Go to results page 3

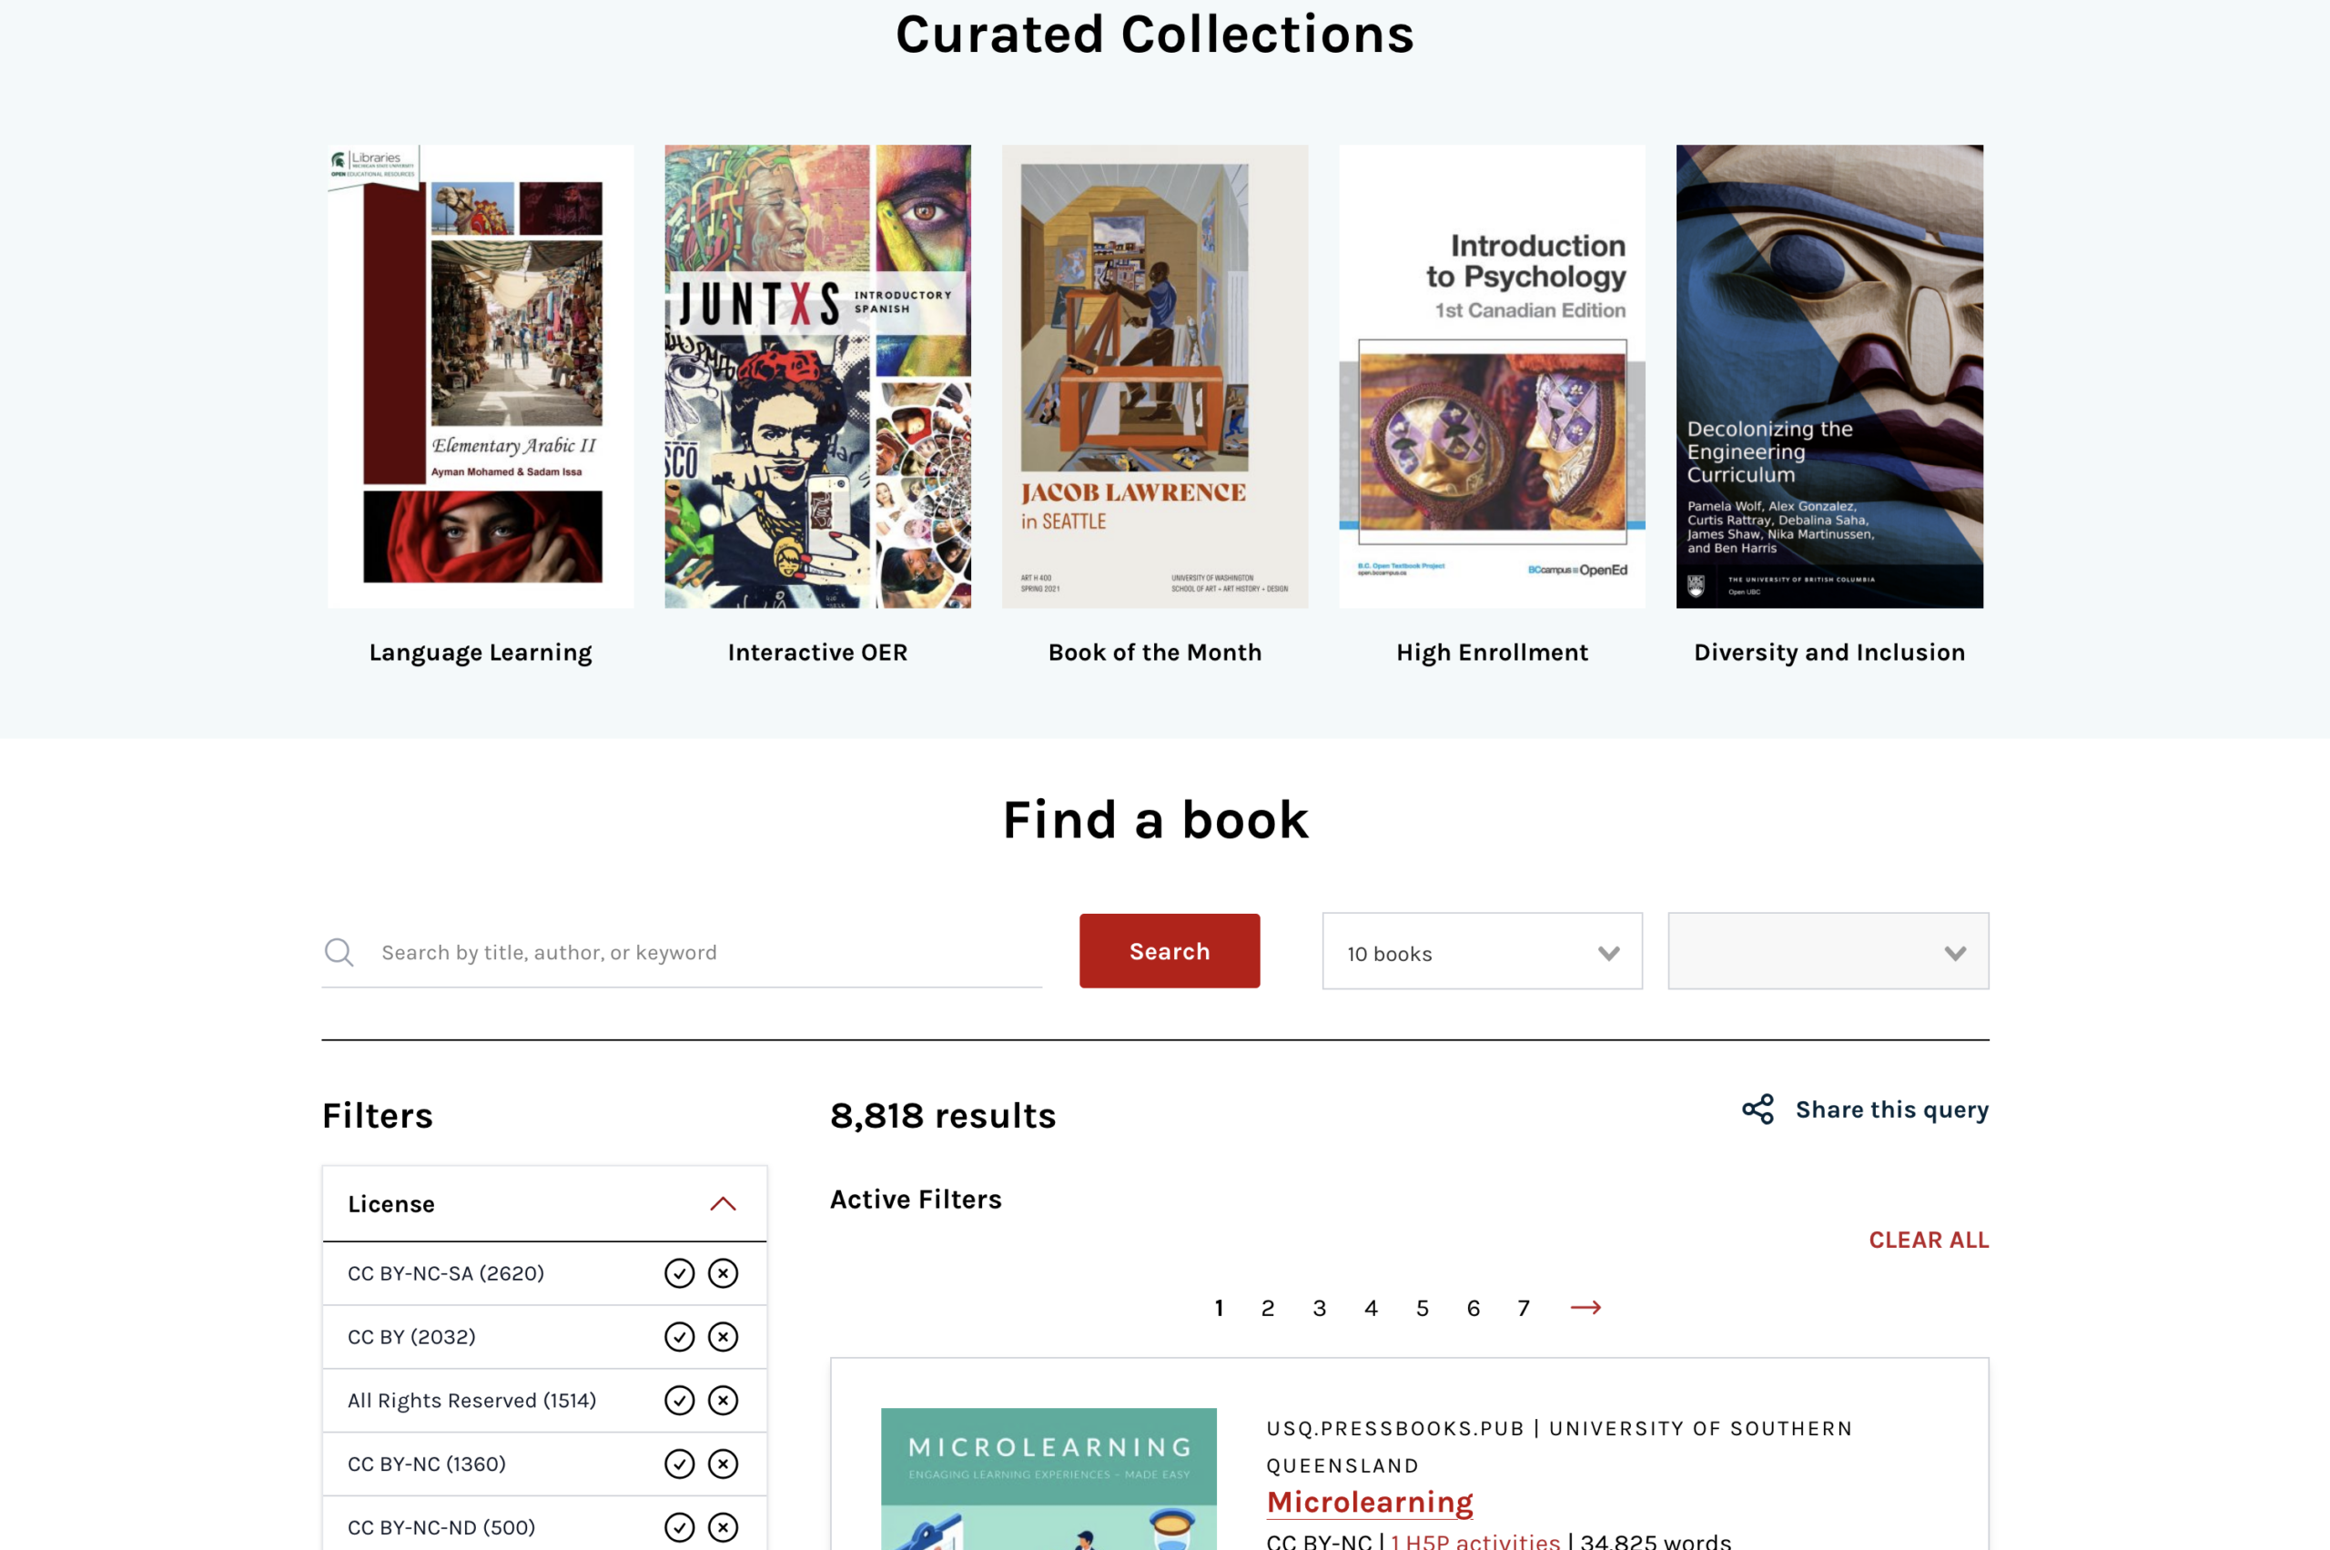(x=1319, y=1308)
